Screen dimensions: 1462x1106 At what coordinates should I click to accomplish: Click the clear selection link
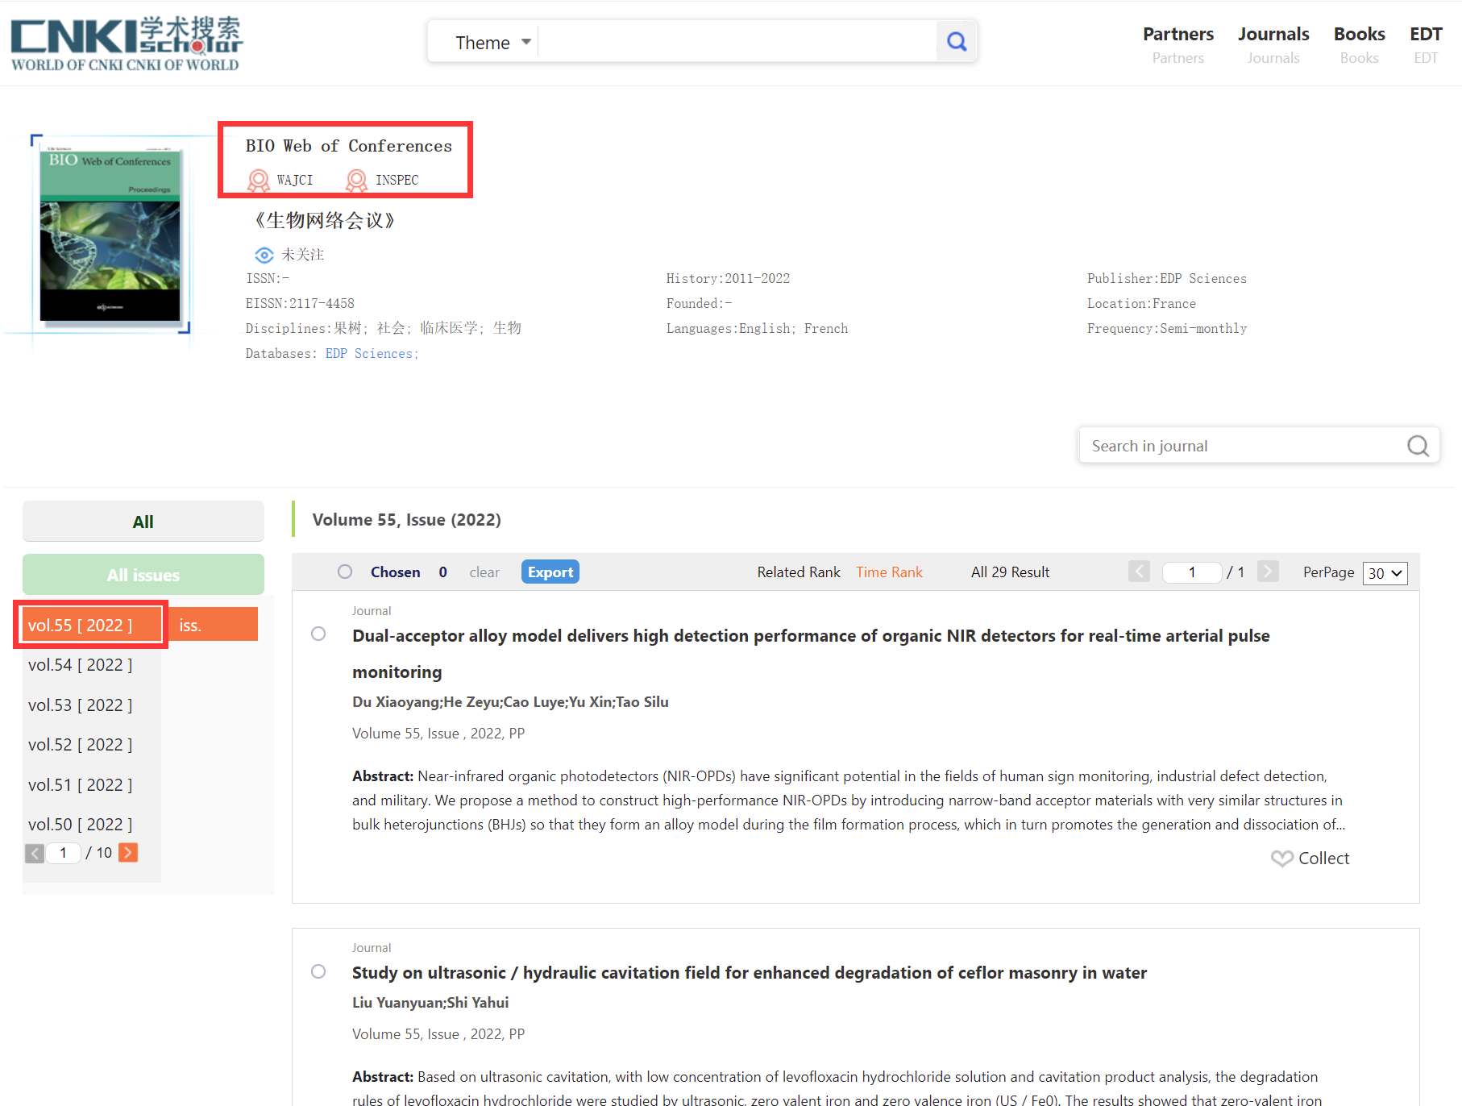(x=484, y=572)
